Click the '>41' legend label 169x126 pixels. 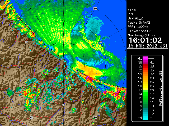[x=139, y=58]
